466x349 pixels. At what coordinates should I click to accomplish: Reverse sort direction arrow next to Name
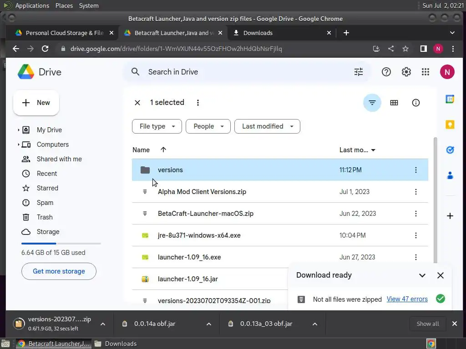(x=163, y=150)
